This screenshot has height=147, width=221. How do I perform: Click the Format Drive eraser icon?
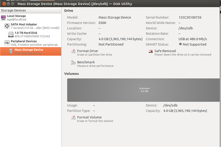[x=73, y=51]
